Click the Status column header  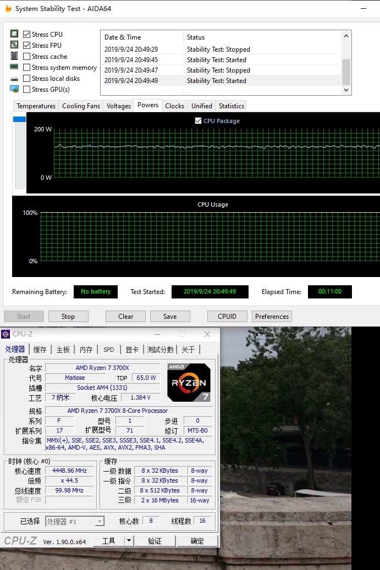click(x=262, y=37)
